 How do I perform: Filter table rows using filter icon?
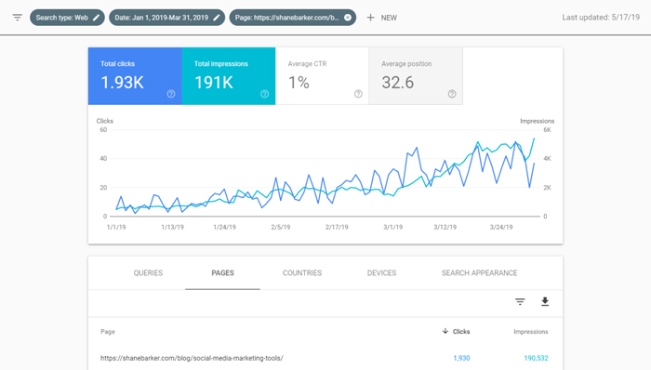520,301
